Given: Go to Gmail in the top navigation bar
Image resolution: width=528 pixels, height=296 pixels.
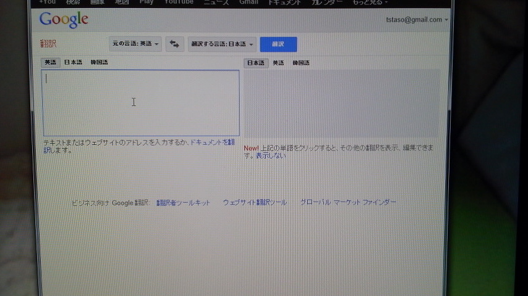Looking at the screenshot, I should [249, 2].
